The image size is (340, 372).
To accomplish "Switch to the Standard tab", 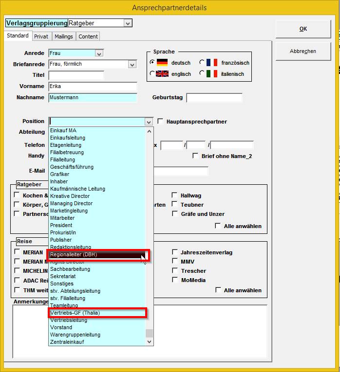I will (x=18, y=36).
